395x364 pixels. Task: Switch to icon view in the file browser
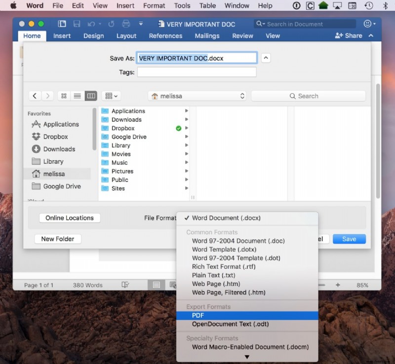pos(64,96)
